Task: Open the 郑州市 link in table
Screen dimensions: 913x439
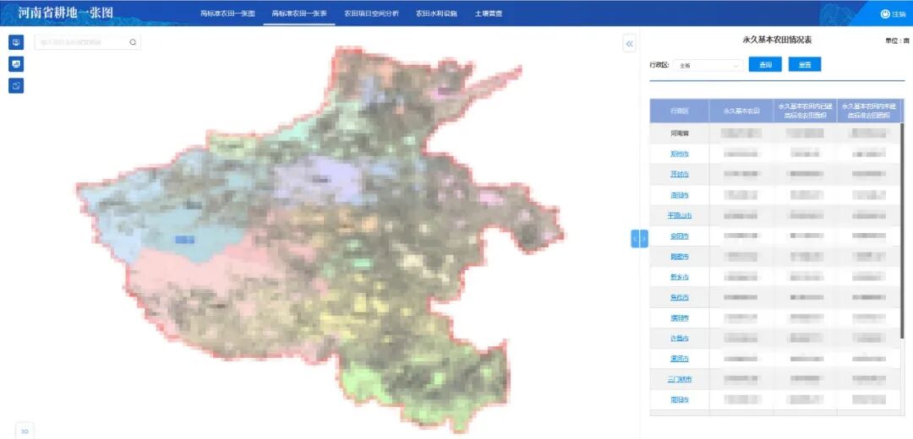Action: click(x=680, y=154)
